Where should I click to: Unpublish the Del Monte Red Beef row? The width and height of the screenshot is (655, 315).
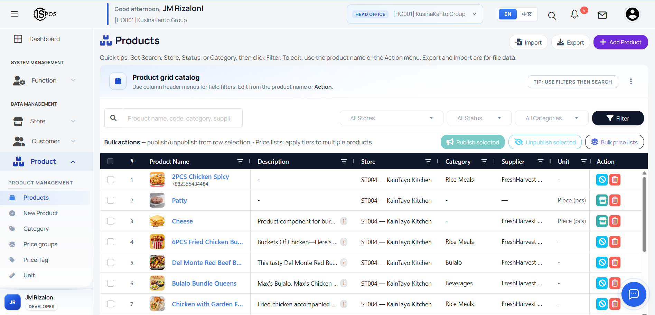point(602,262)
